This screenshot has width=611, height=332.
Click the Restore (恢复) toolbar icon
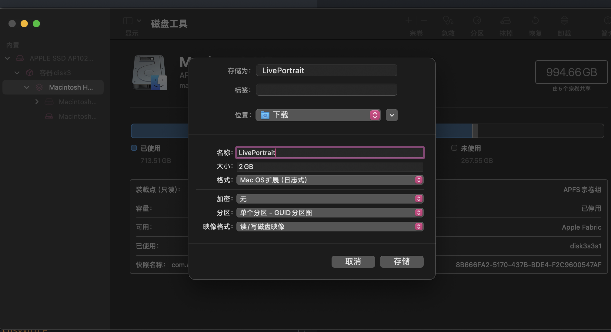535,21
